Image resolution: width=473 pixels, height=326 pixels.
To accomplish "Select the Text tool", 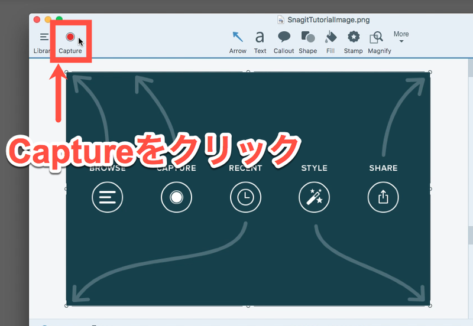I will click(x=260, y=42).
